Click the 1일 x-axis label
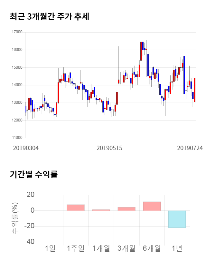 50,248
